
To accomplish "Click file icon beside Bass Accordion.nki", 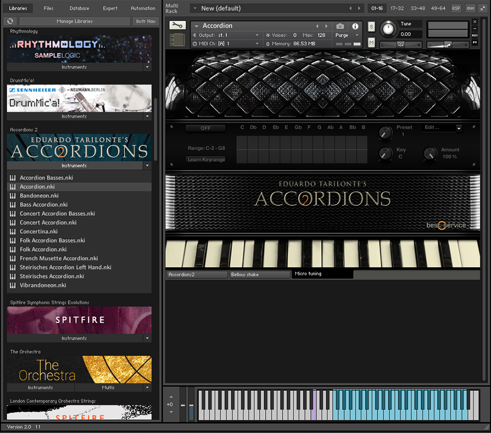I will tap(13, 205).
